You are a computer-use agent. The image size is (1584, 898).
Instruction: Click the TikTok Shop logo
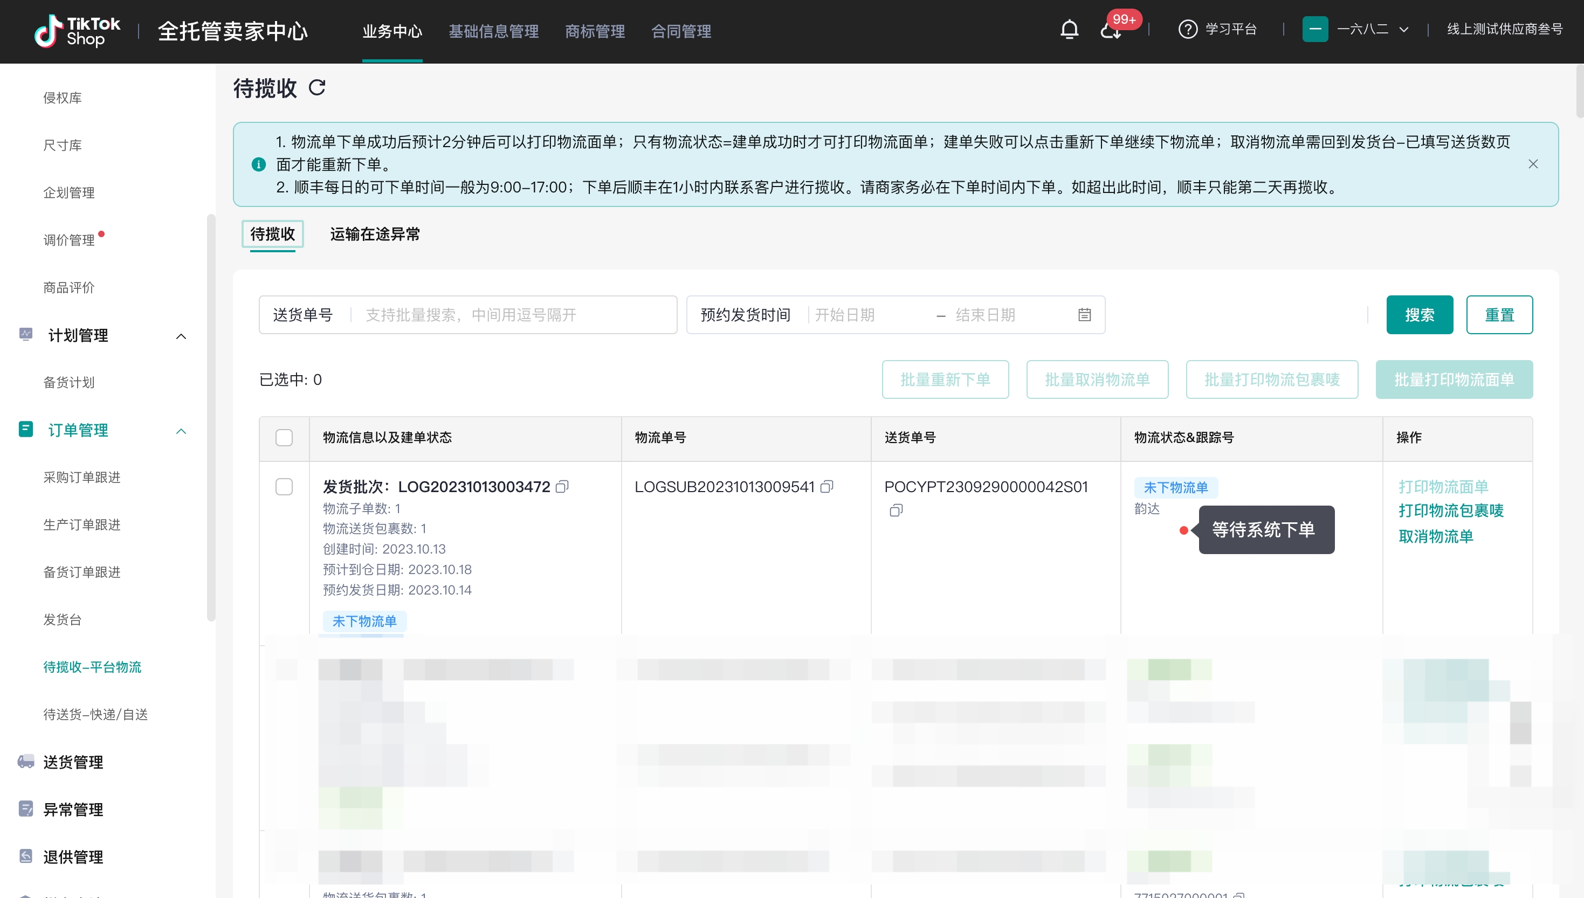pos(78,31)
